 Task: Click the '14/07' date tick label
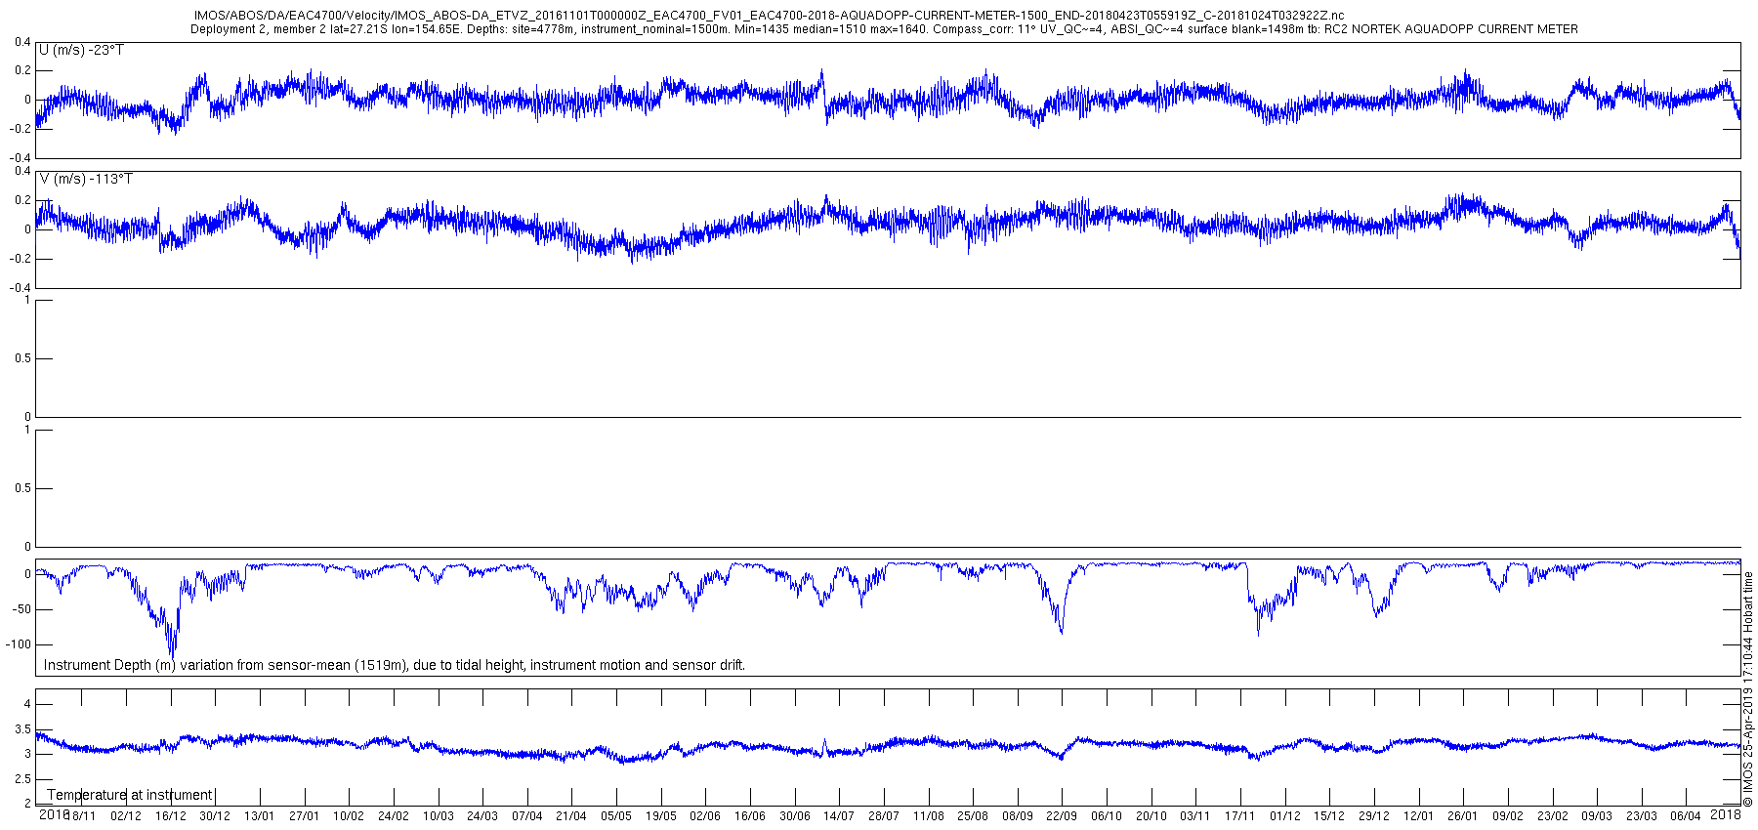click(839, 815)
